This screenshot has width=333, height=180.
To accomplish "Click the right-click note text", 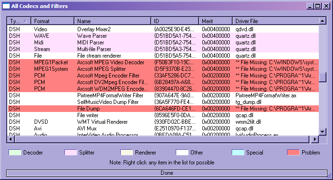I will (162, 163).
